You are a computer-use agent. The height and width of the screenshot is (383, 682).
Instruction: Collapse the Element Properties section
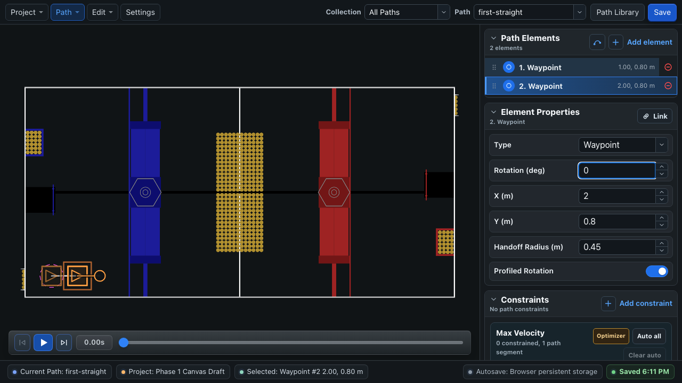click(493, 112)
